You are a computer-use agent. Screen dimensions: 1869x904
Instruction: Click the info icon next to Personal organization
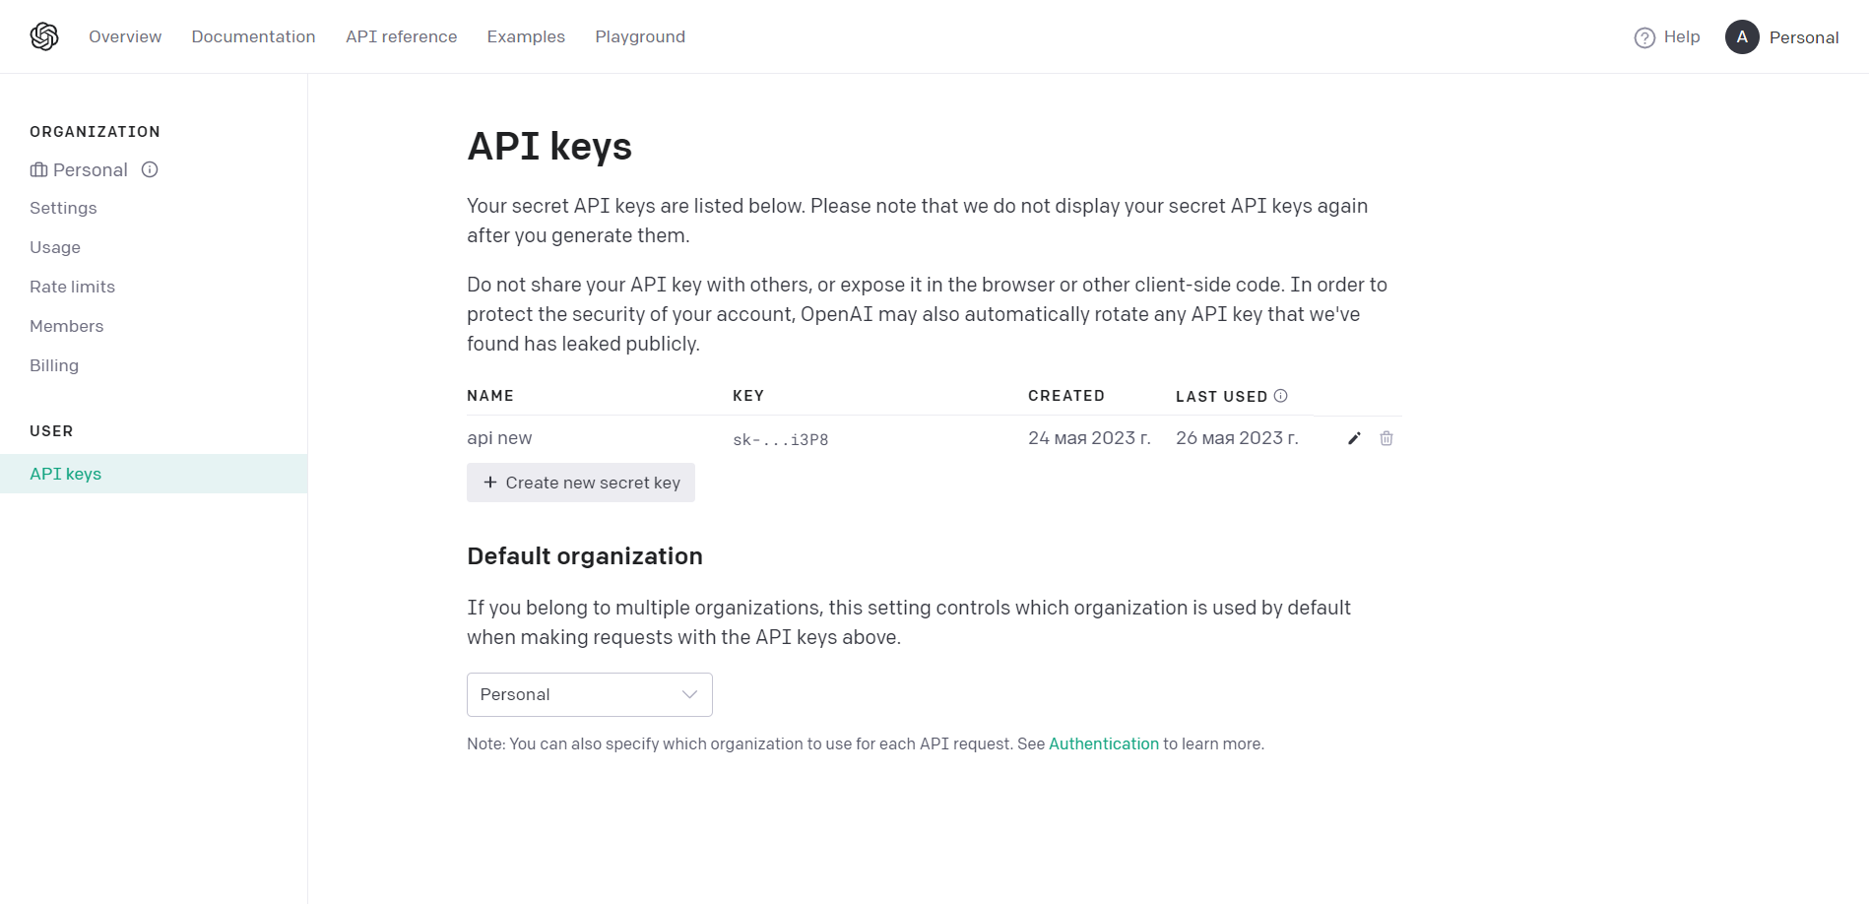pyautogui.click(x=150, y=169)
